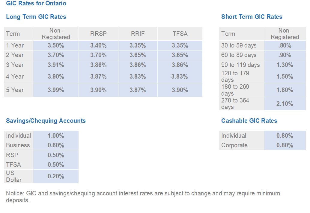Click the 'Cashable GIC Rates' heading

[249, 121]
